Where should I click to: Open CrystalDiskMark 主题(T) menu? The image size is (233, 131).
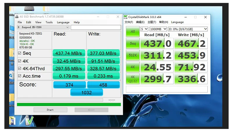pyautogui.click(x=152, y=22)
